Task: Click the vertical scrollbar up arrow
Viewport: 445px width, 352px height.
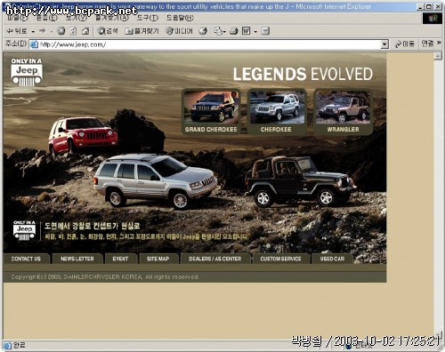Action: [438, 56]
